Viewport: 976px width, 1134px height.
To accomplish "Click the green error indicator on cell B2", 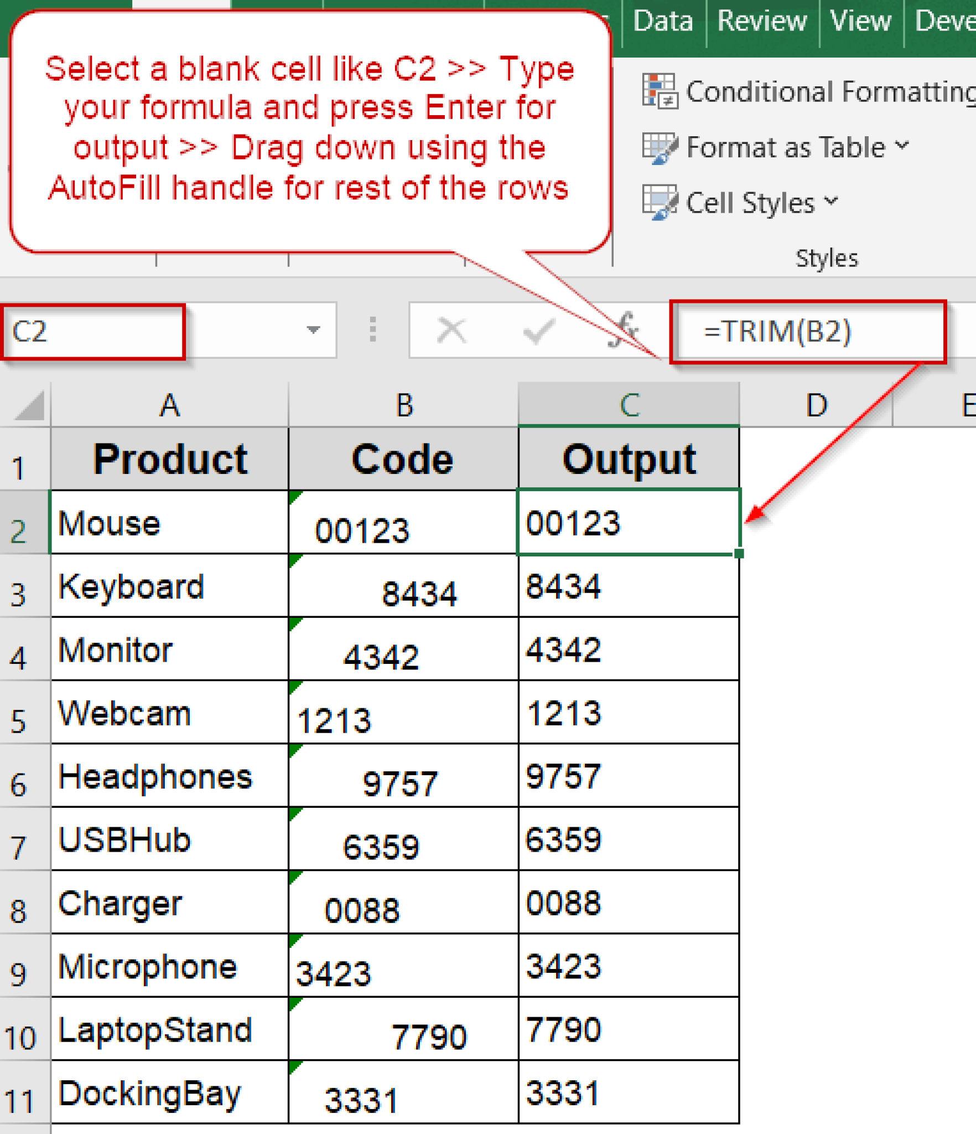I will pos(295,497).
